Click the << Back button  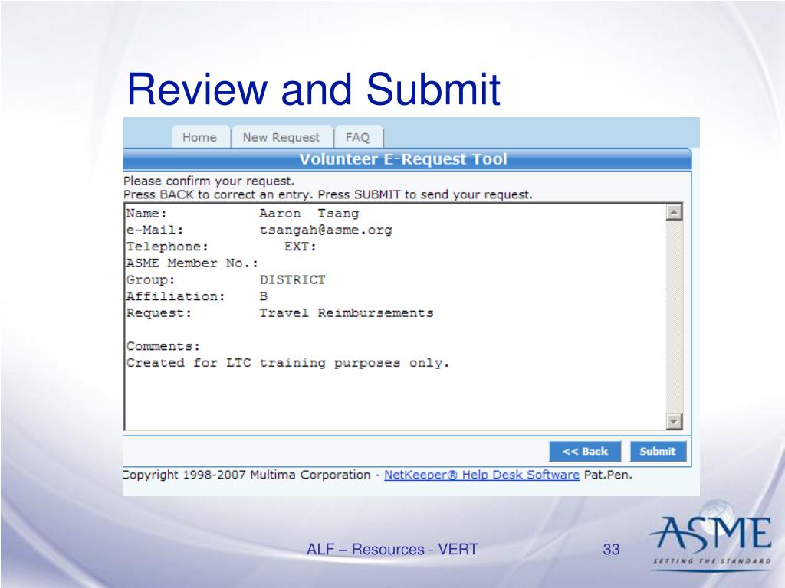point(585,452)
